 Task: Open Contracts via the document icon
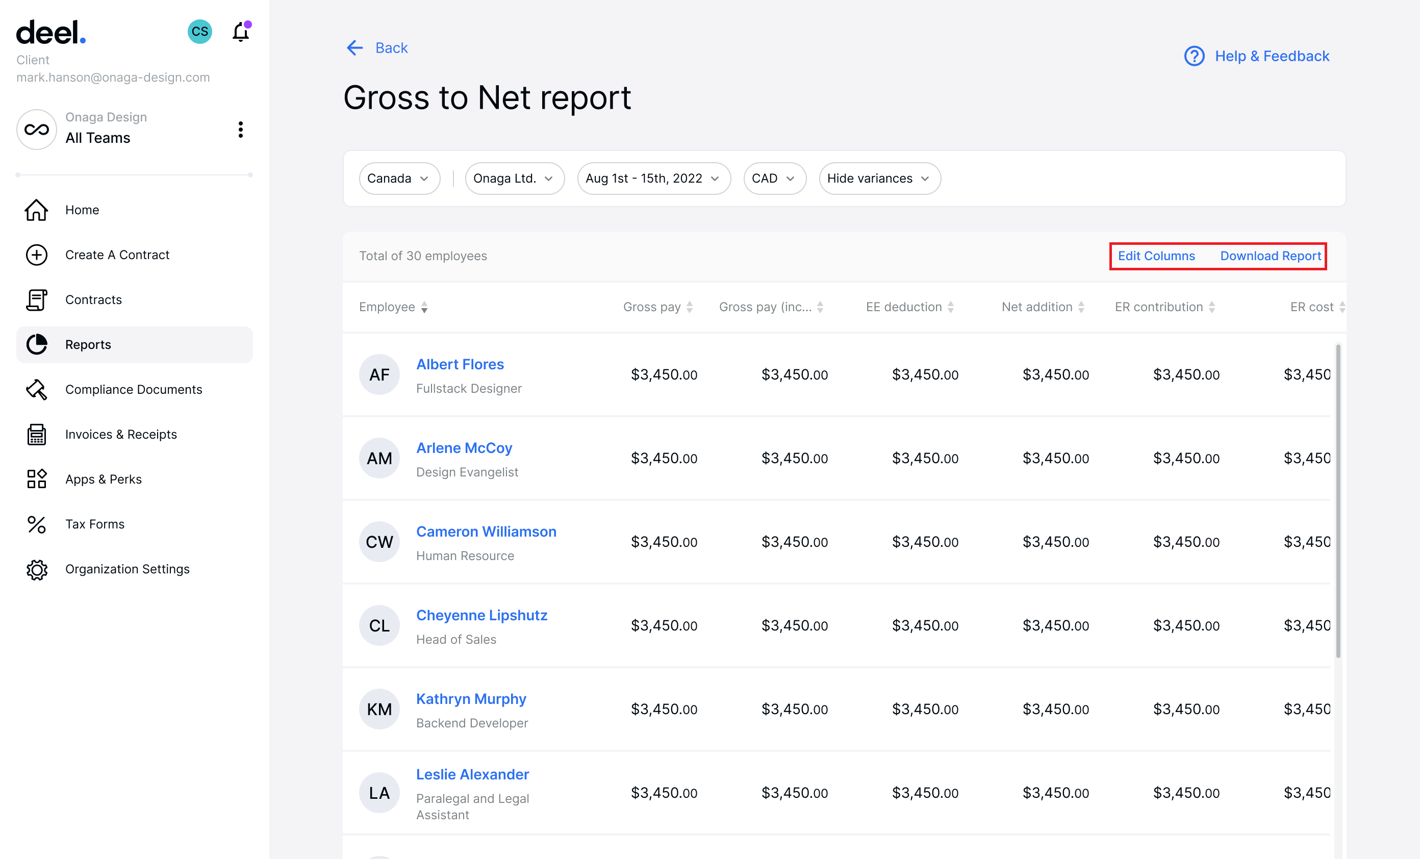click(x=36, y=299)
